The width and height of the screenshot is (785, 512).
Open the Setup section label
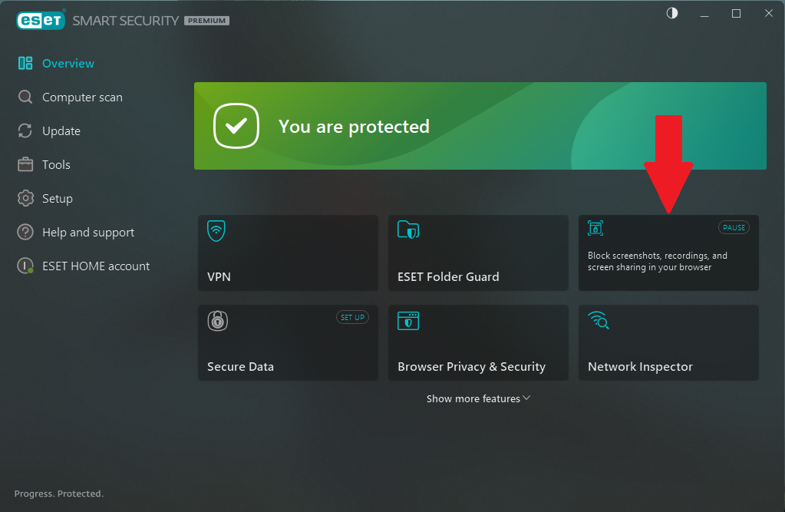[x=57, y=199]
